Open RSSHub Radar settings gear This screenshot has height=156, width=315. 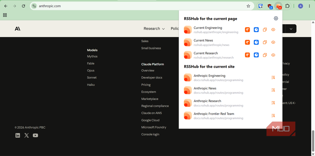coord(276,18)
